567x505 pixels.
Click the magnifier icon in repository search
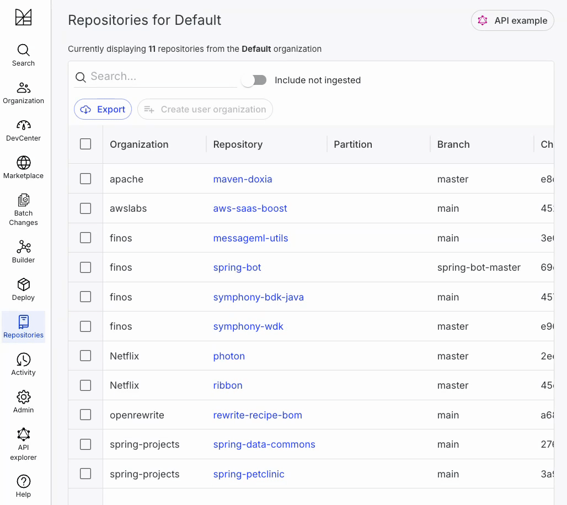click(x=81, y=77)
